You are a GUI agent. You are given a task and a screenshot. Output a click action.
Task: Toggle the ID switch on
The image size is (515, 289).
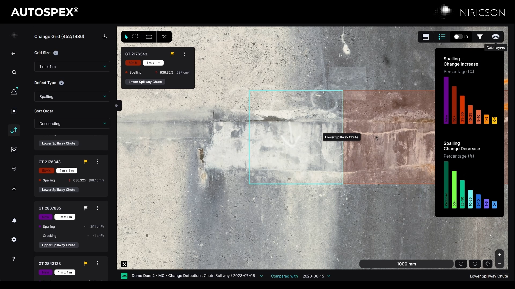pos(458,37)
